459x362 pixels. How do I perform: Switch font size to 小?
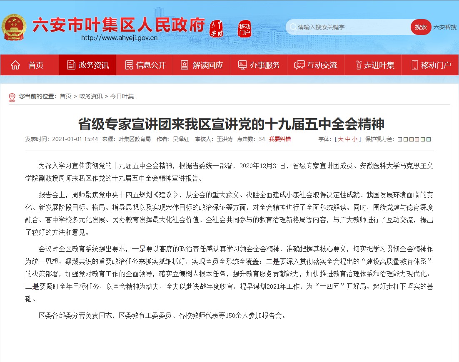[x=354, y=139]
